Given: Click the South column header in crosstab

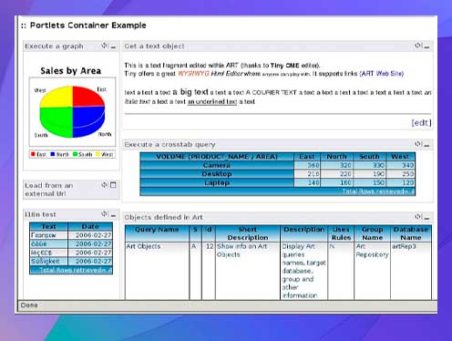Looking at the screenshot, I should [369, 157].
